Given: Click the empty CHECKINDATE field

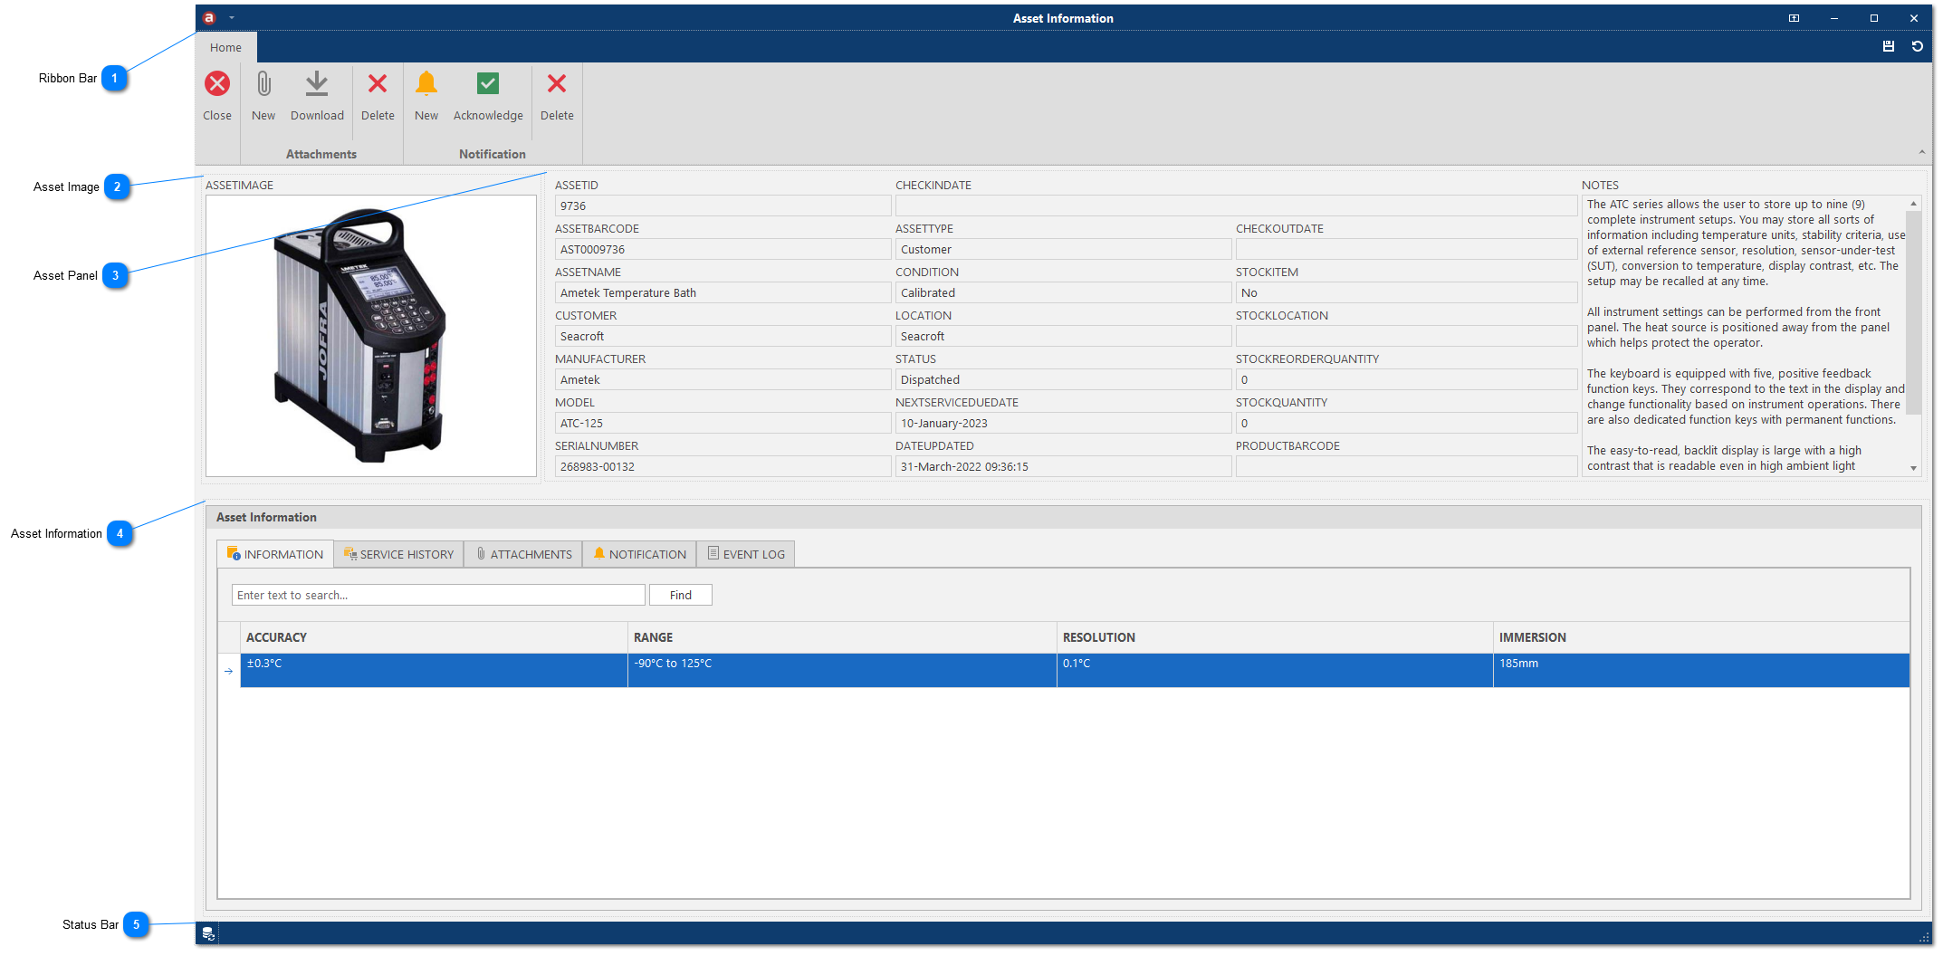Looking at the screenshot, I should 1236,206.
